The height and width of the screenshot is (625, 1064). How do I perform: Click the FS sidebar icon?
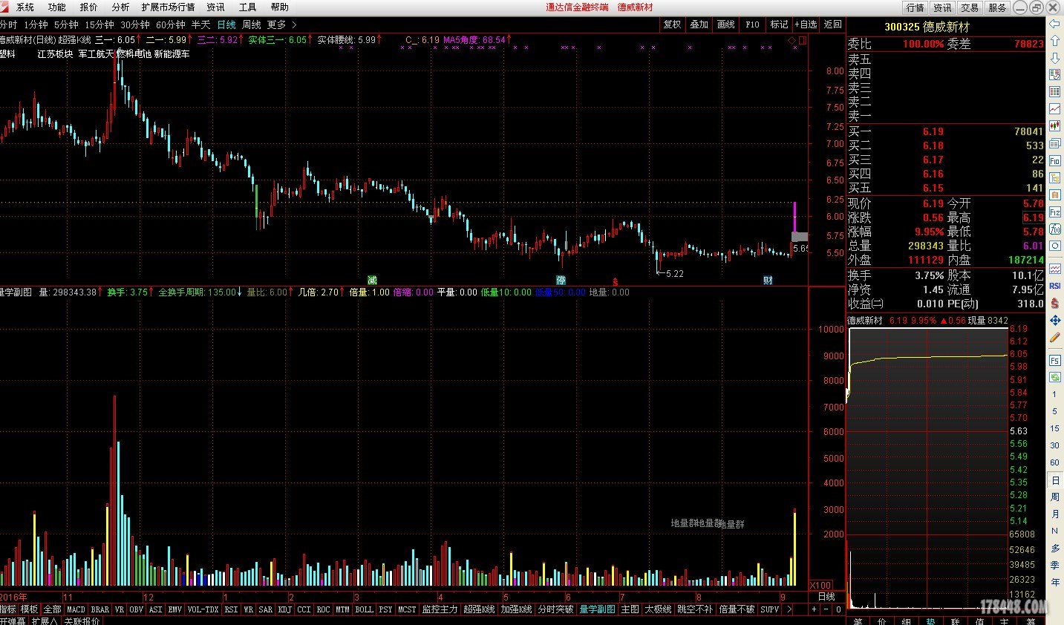click(x=1055, y=361)
